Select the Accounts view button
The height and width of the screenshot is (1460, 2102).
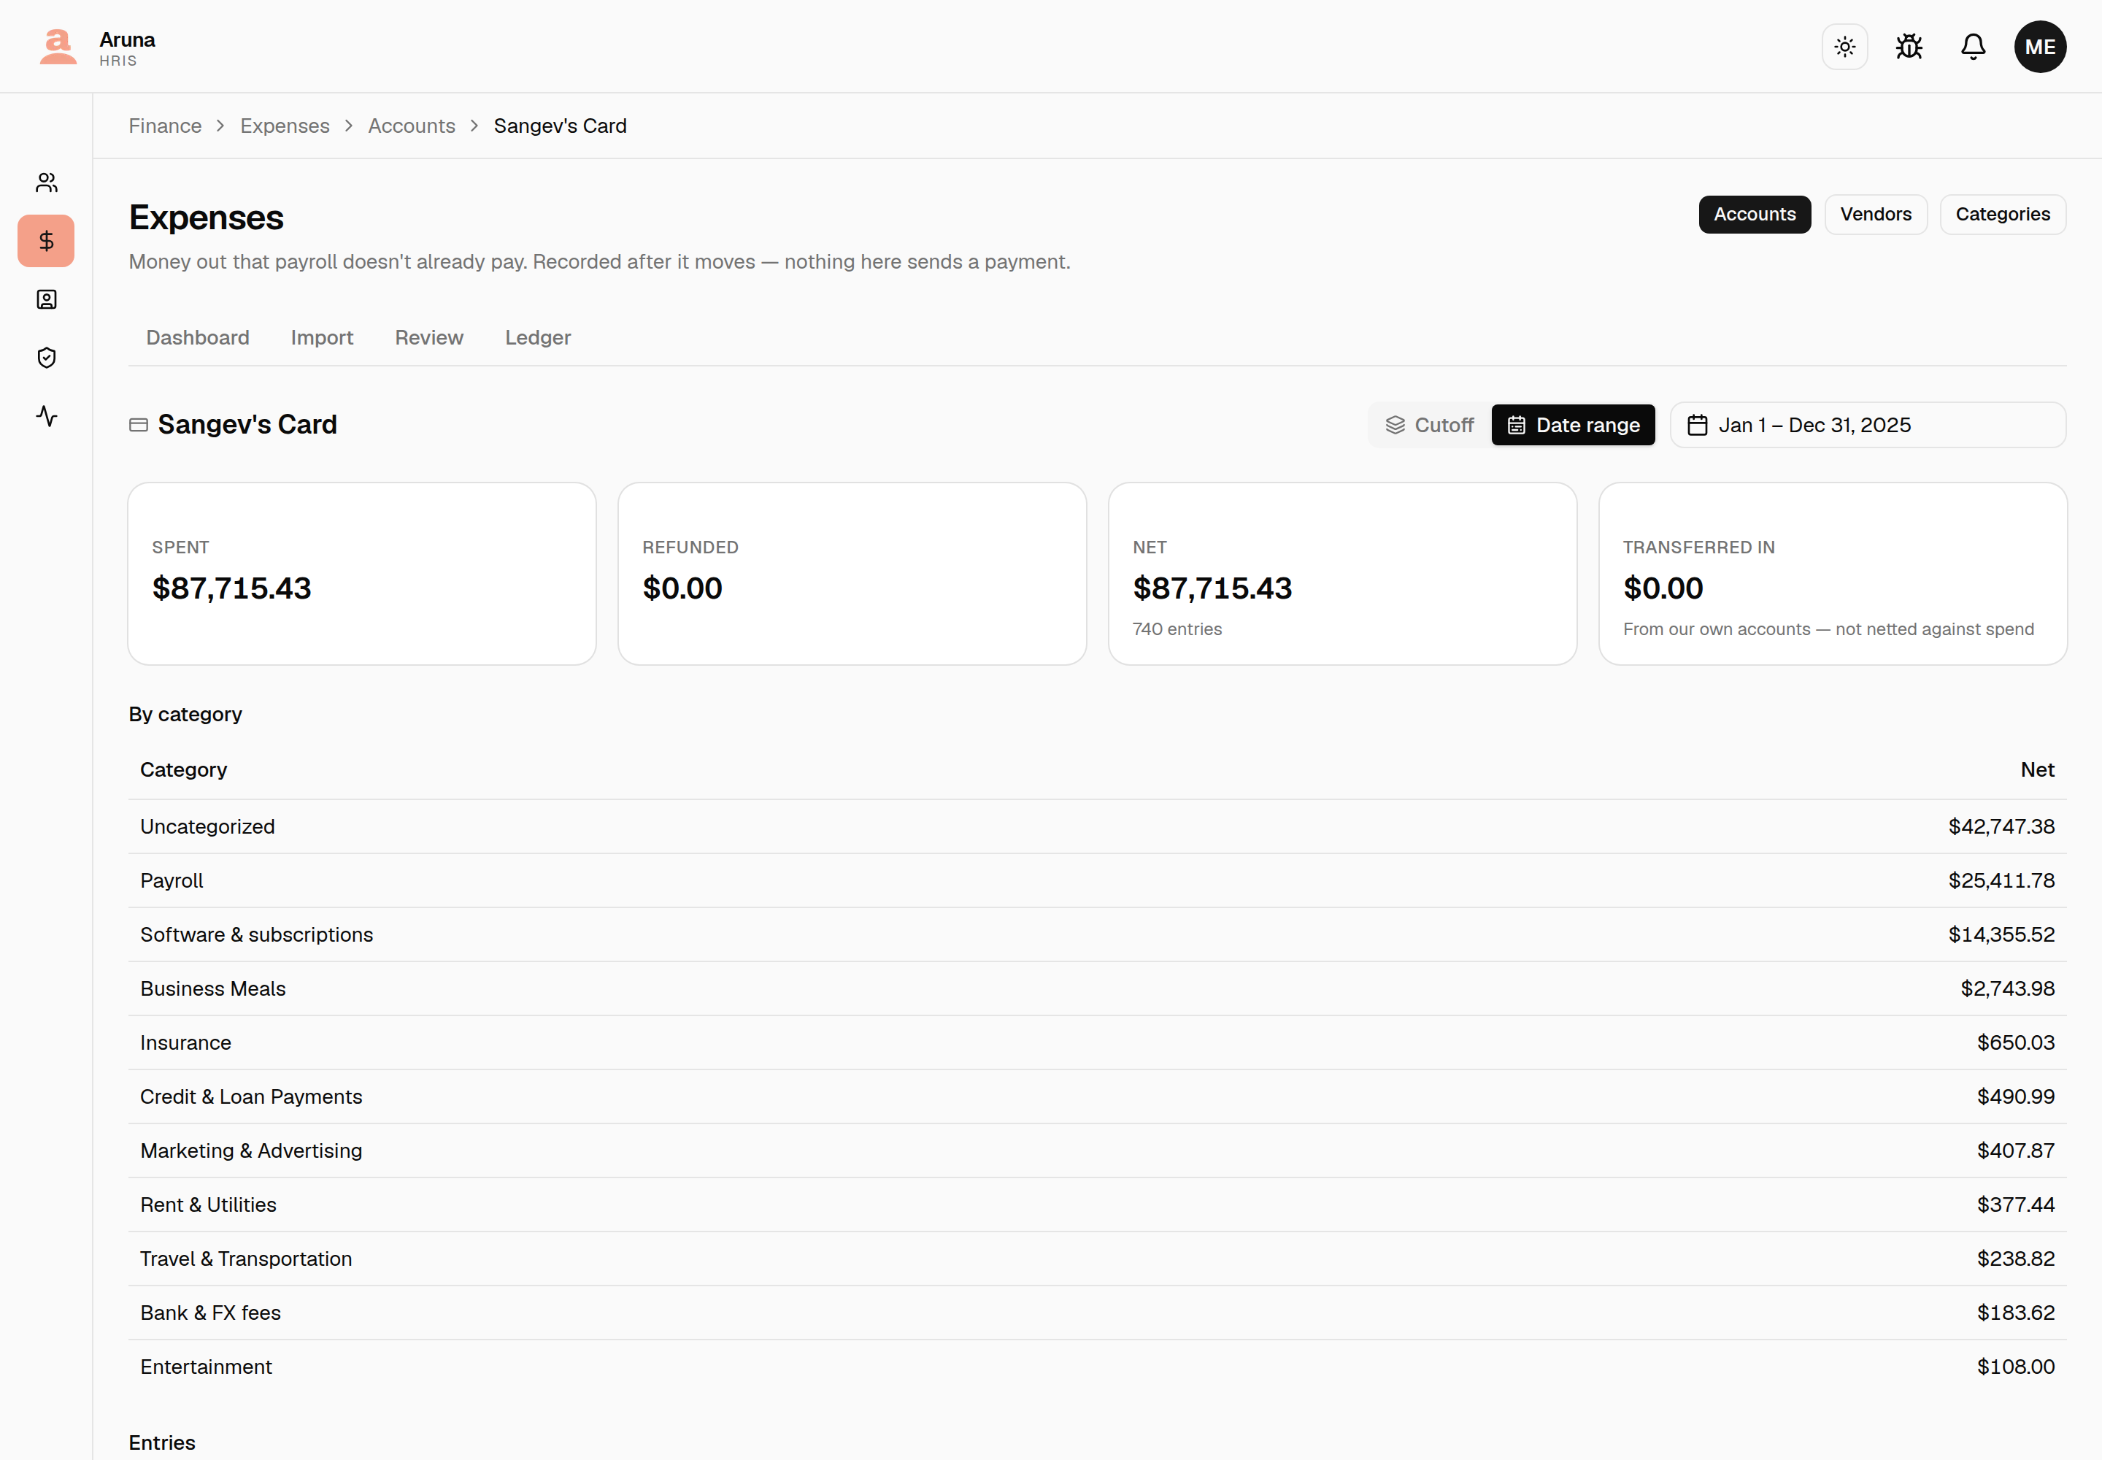pyautogui.click(x=1754, y=214)
